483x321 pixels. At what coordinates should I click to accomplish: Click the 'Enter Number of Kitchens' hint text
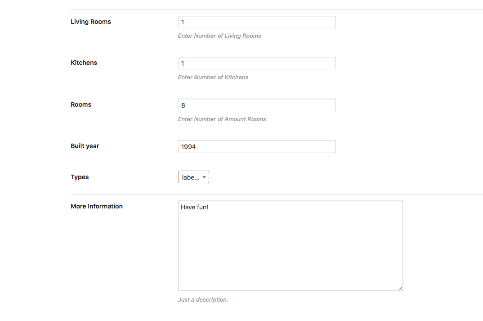(x=213, y=77)
